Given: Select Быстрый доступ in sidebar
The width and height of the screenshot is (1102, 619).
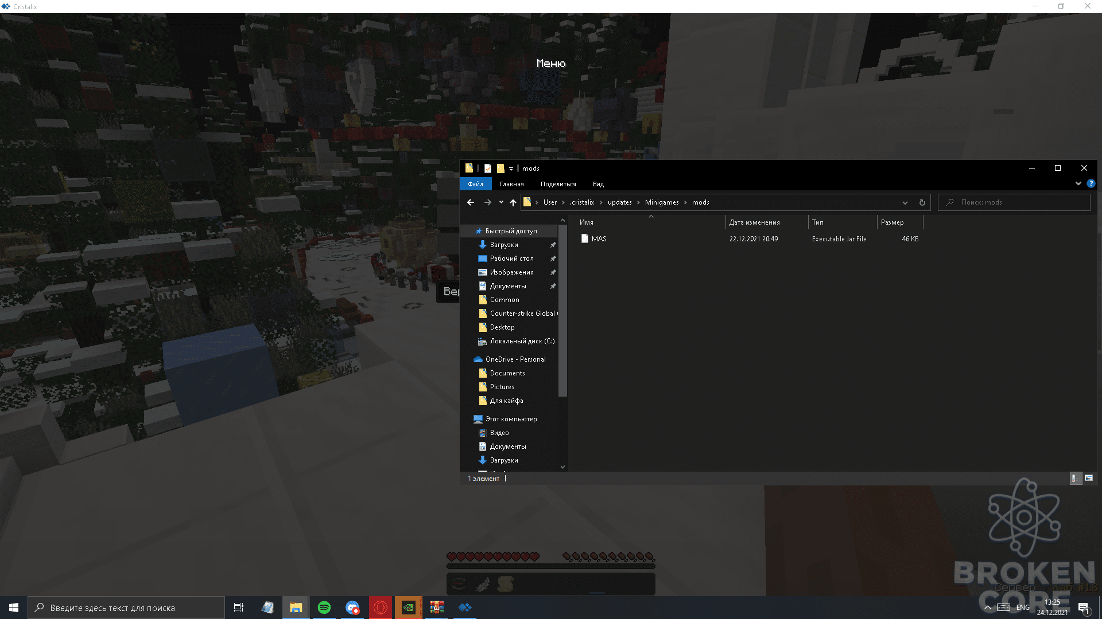Looking at the screenshot, I should 511,231.
